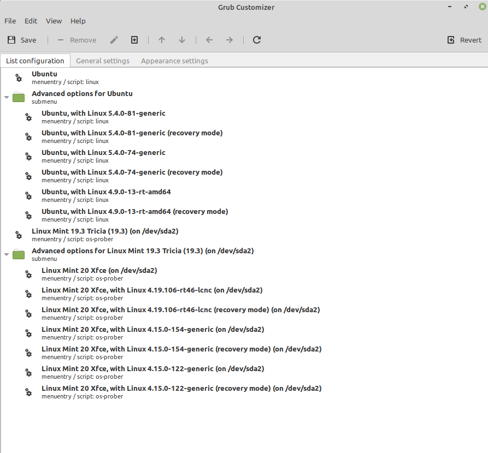Select Ubuntu 4.9.0-13-rt-amd64 (recovery mode) entry

tap(244, 215)
